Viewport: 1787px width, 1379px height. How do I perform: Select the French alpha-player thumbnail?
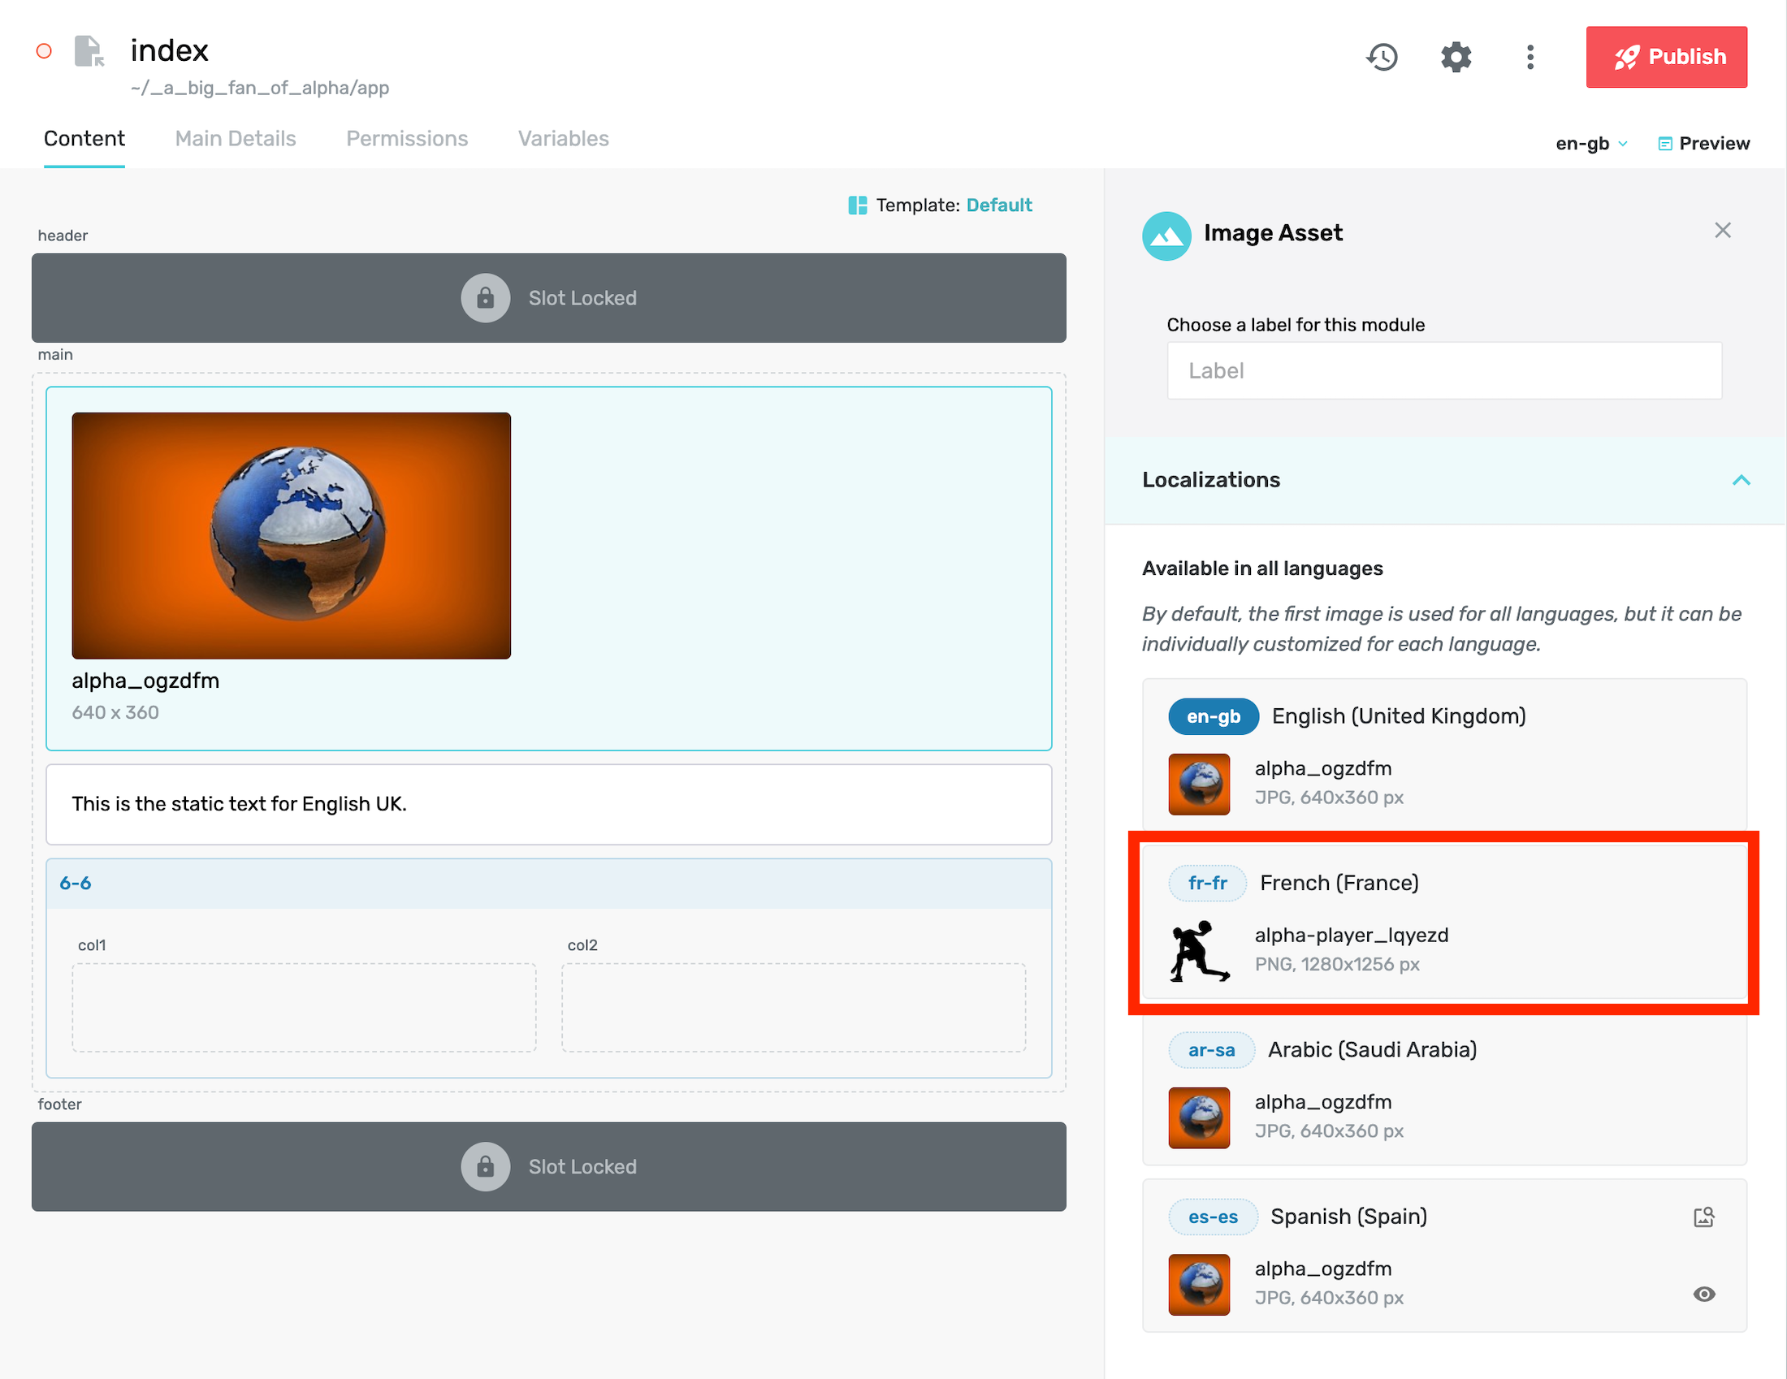coord(1199,950)
